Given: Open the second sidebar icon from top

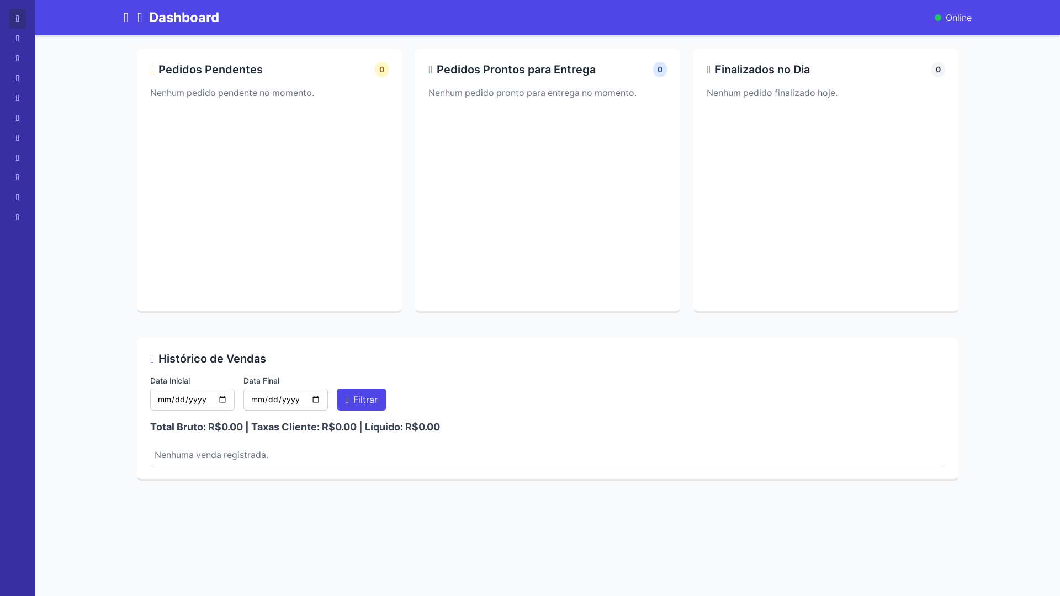Looking at the screenshot, I should click(x=18, y=39).
